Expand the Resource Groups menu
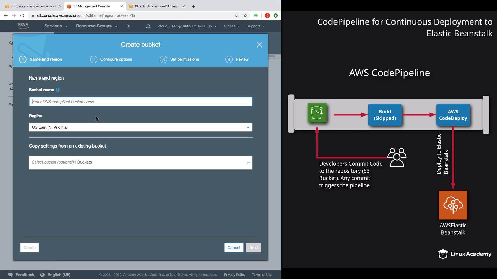The height and width of the screenshot is (279, 497). 96,26
